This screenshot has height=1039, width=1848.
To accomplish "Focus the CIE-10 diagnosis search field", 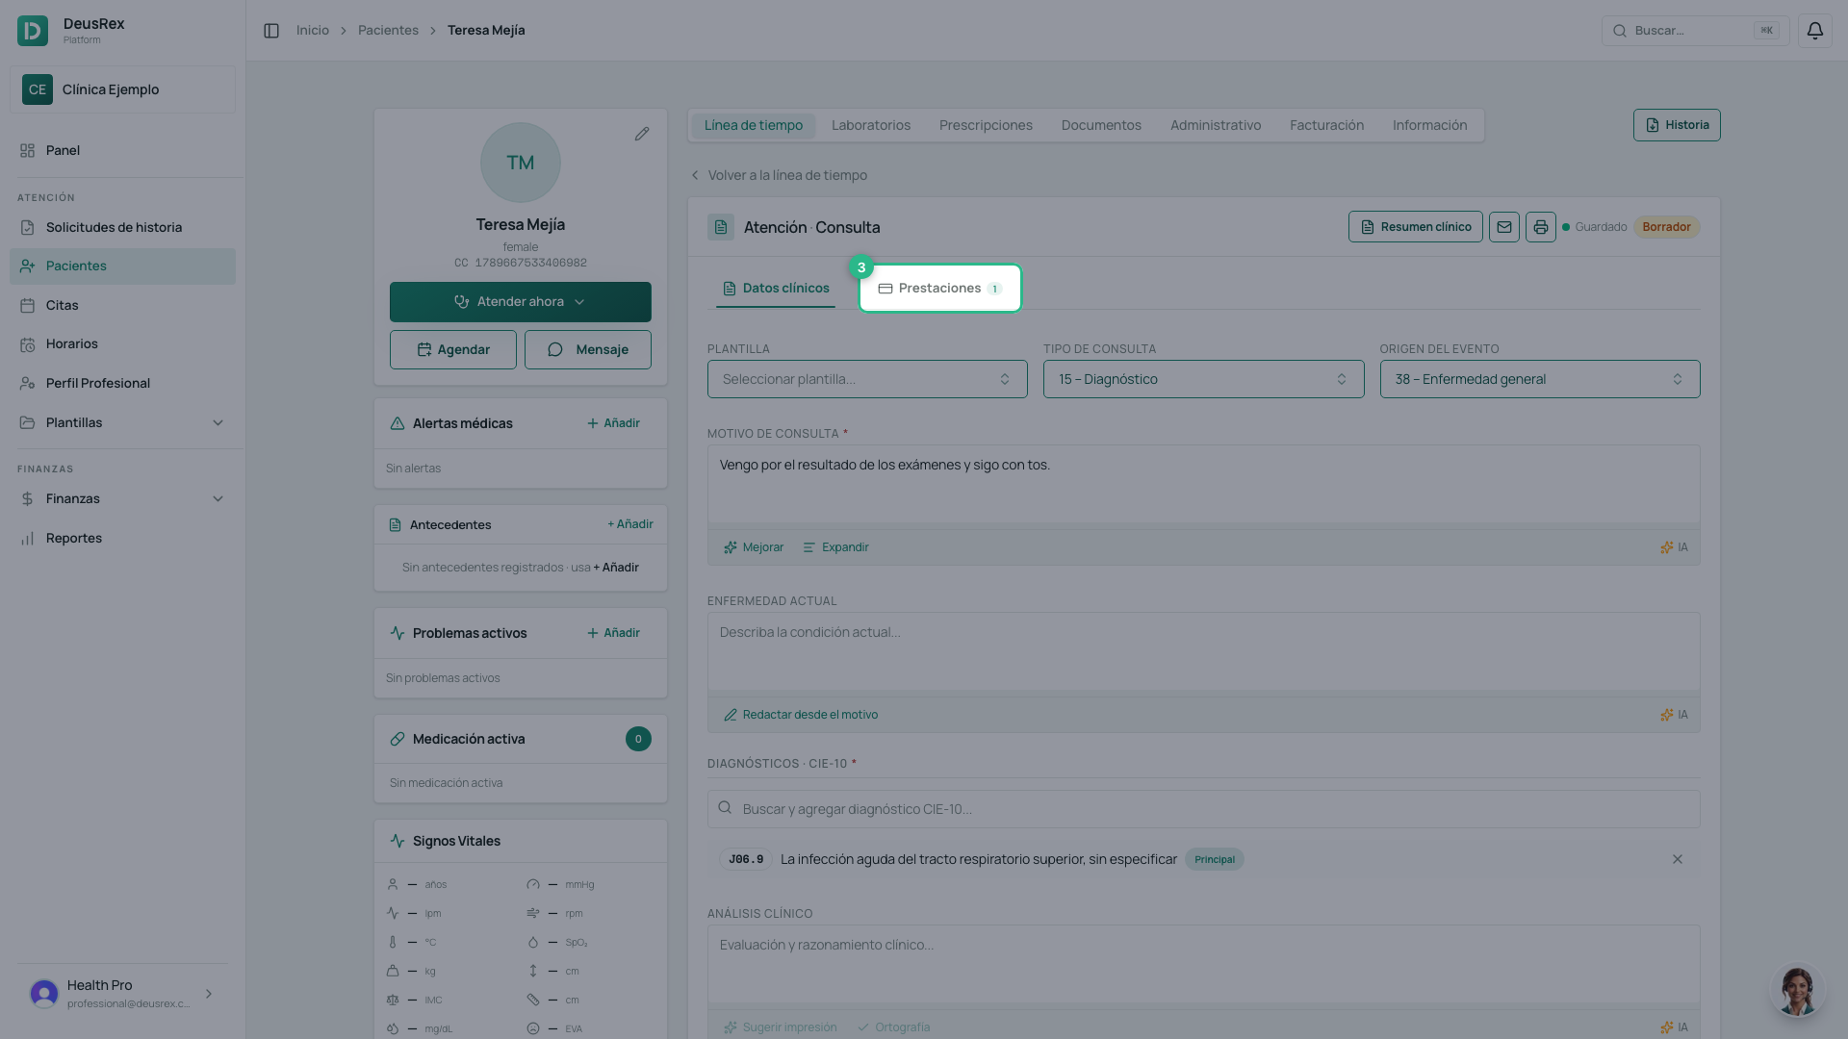I will tap(1203, 809).
